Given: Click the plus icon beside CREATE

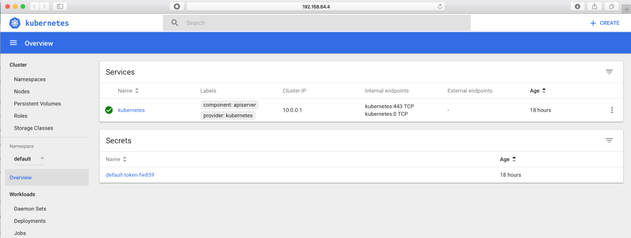Looking at the screenshot, I should point(593,24).
